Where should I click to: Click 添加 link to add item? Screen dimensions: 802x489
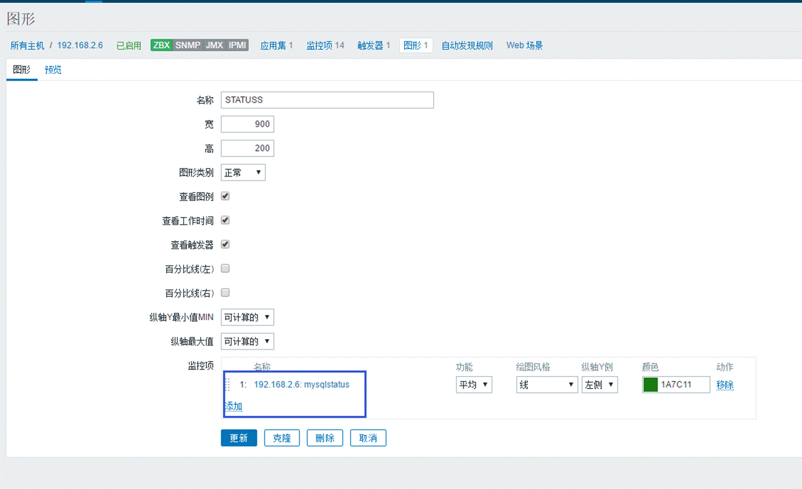pos(234,406)
